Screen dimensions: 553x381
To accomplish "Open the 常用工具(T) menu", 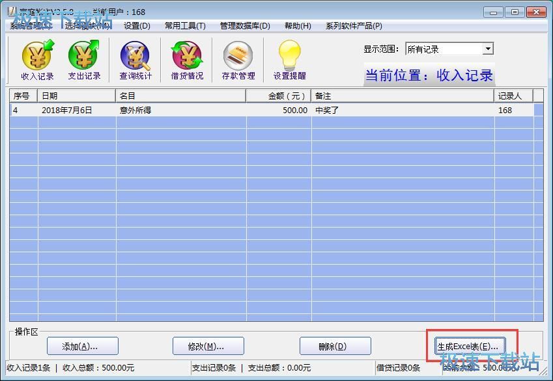I will (x=185, y=26).
